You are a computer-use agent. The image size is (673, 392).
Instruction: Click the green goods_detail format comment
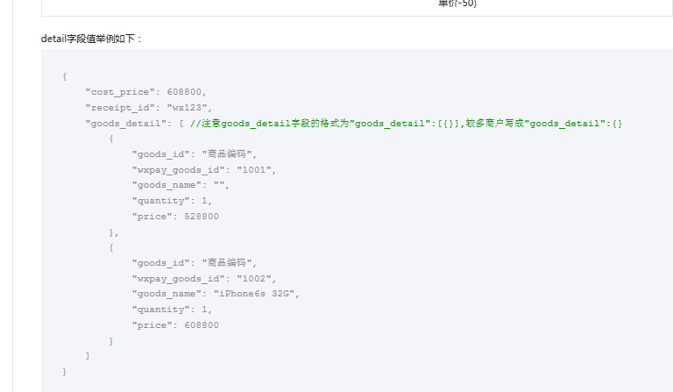[406, 124]
